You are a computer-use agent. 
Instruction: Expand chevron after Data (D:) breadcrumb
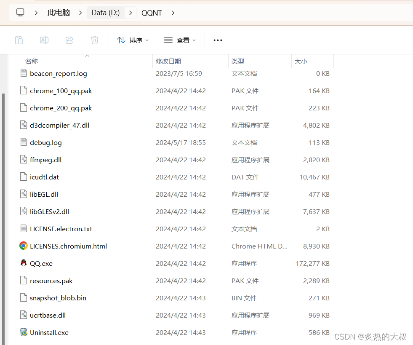tap(131, 13)
